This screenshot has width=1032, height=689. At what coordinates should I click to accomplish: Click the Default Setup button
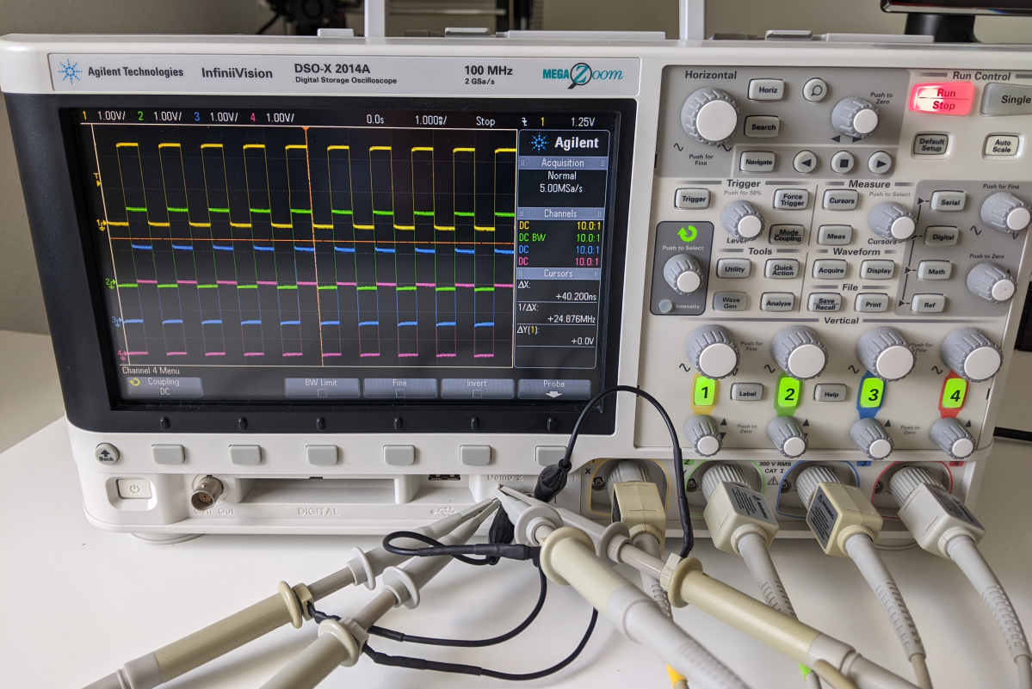pos(931,144)
